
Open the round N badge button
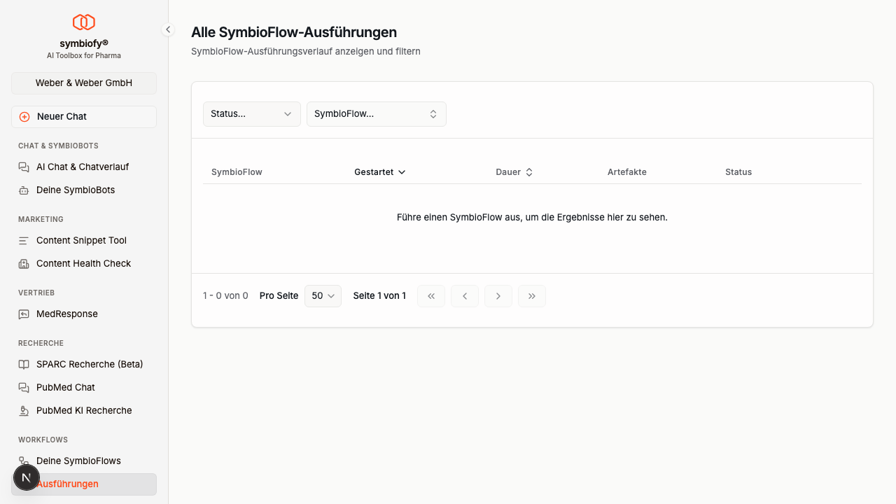(x=27, y=478)
